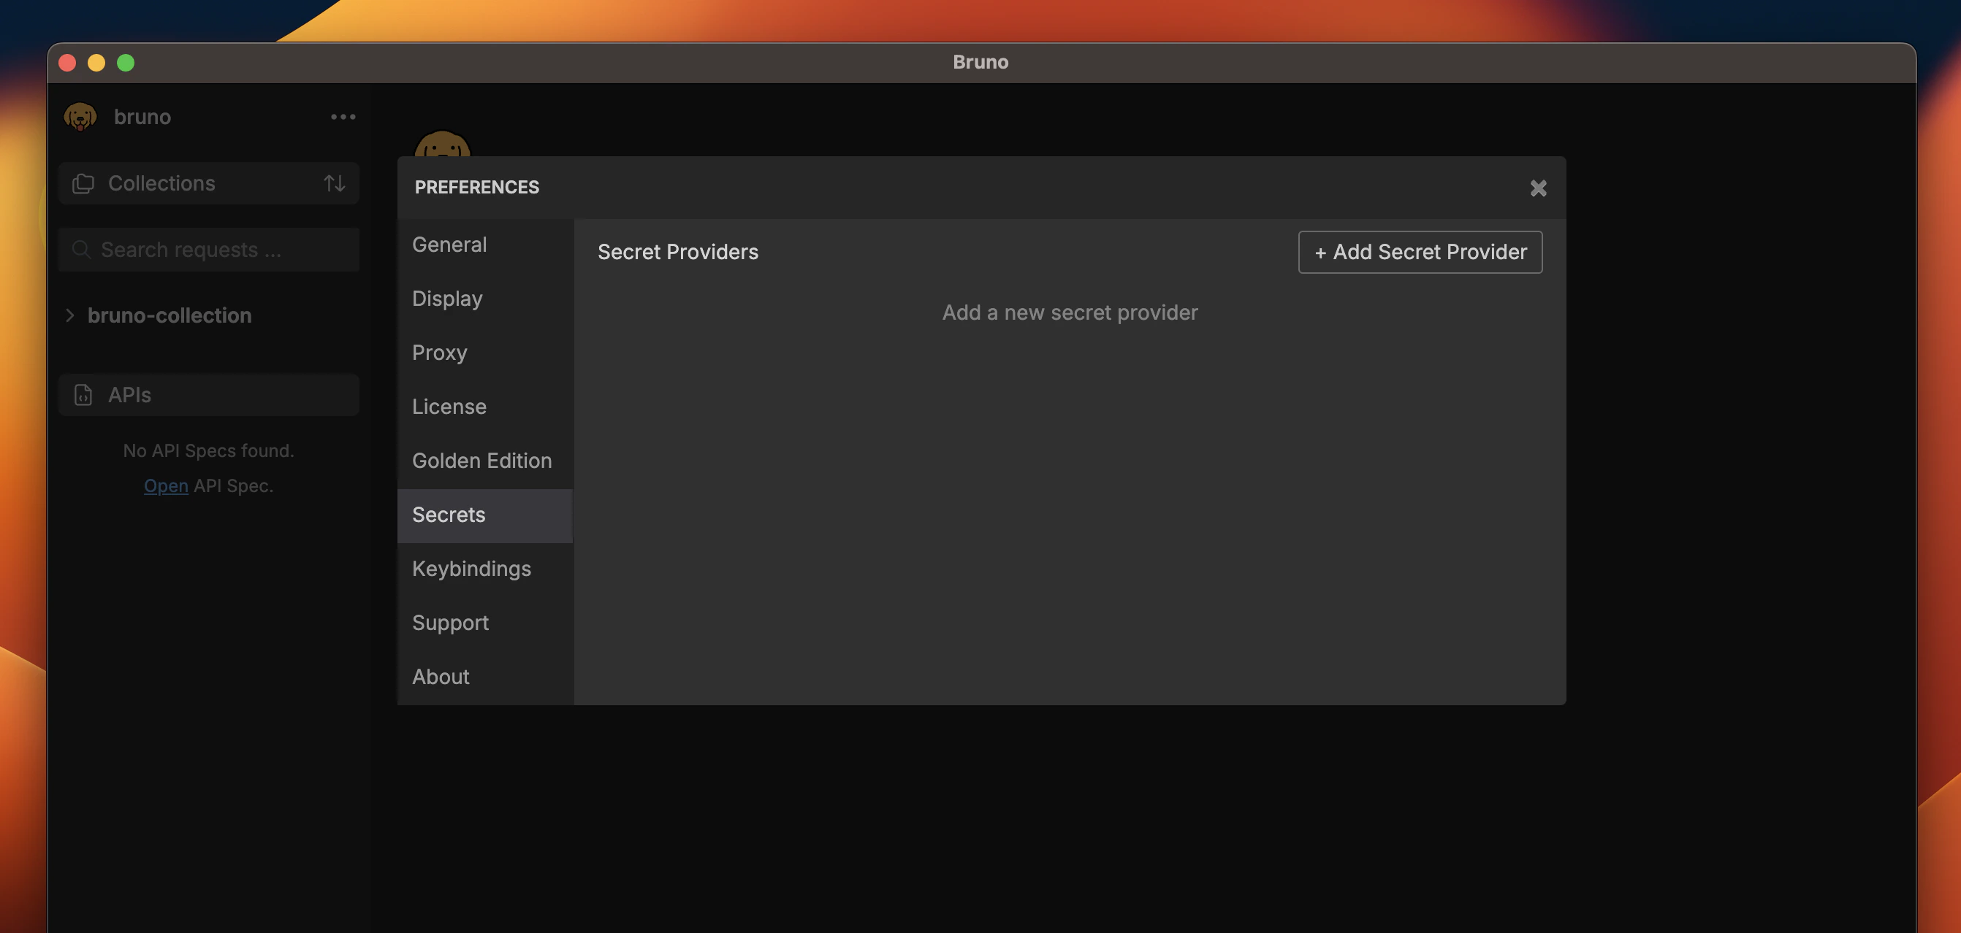View the About tab
Screen dimensions: 1961x933
click(440, 677)
